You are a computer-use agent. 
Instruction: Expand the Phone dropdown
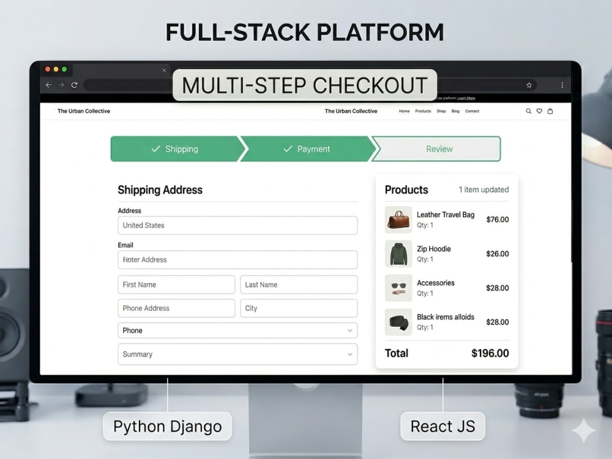point(237,330)
